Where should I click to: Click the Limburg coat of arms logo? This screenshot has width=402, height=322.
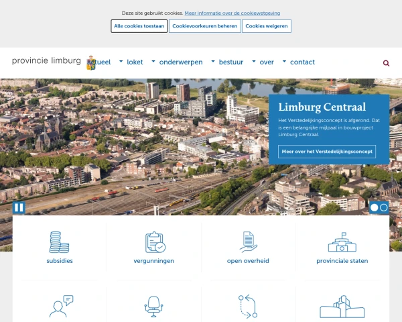[91, 62]
